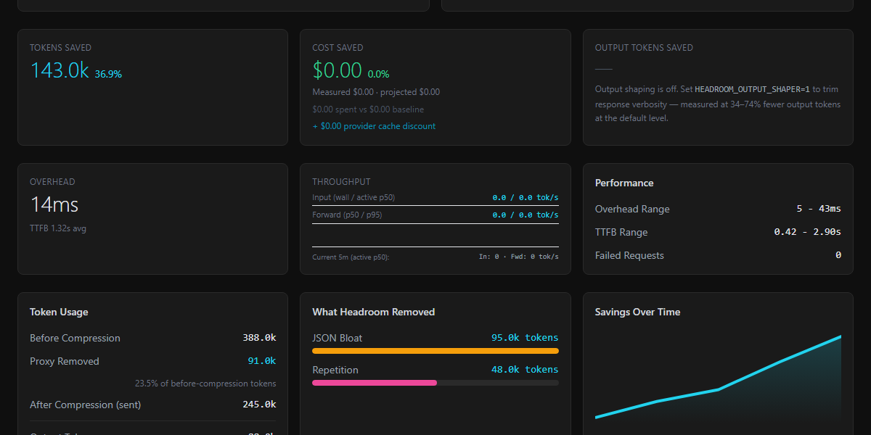
Task: Click the $0.00 cost saved amount
Action: point(338,70)
